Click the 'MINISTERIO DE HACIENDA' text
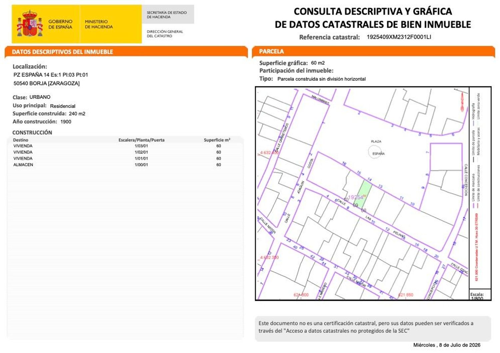Screen dimensions: 500x353 point(99,24)
